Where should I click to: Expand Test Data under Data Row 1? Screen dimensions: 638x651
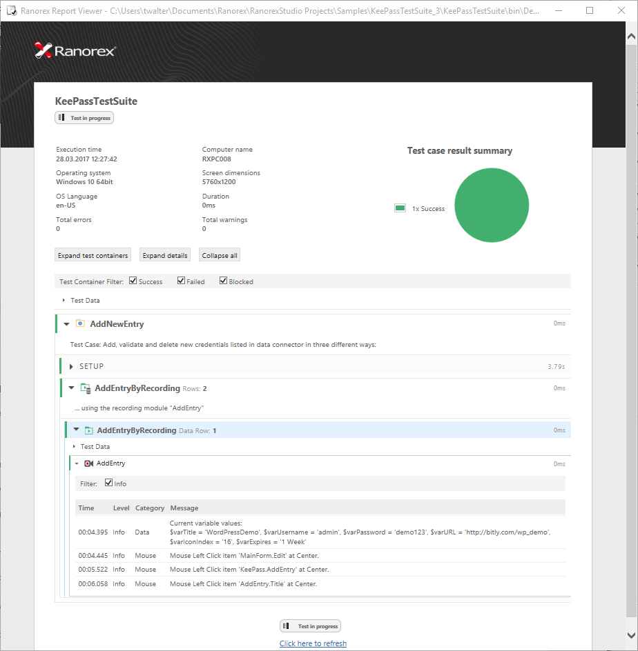click(74, 446)
